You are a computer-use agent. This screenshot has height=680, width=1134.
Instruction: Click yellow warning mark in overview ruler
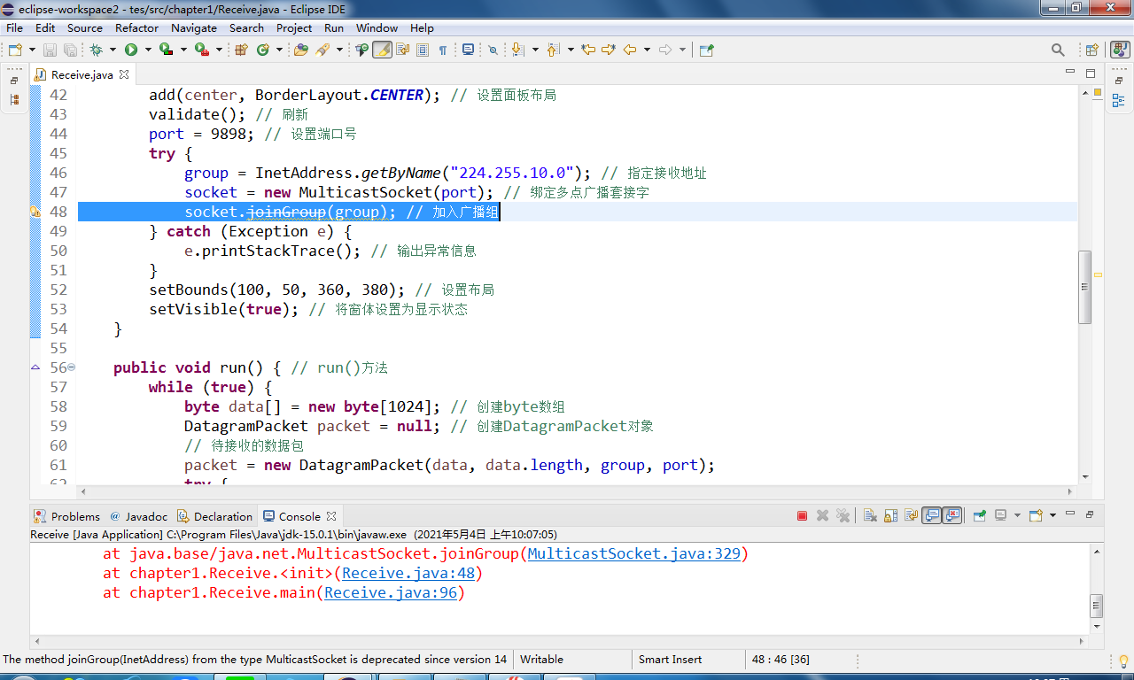point(1098,275)
